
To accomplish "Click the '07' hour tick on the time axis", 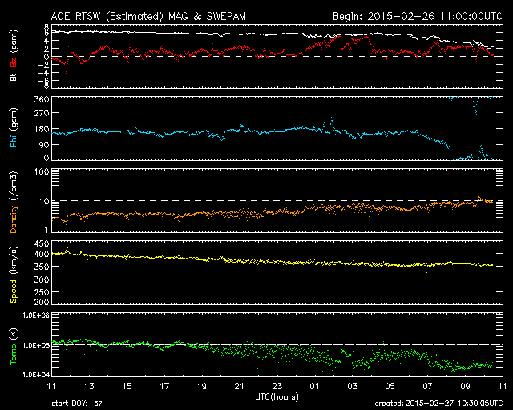I will coord(427,386).
